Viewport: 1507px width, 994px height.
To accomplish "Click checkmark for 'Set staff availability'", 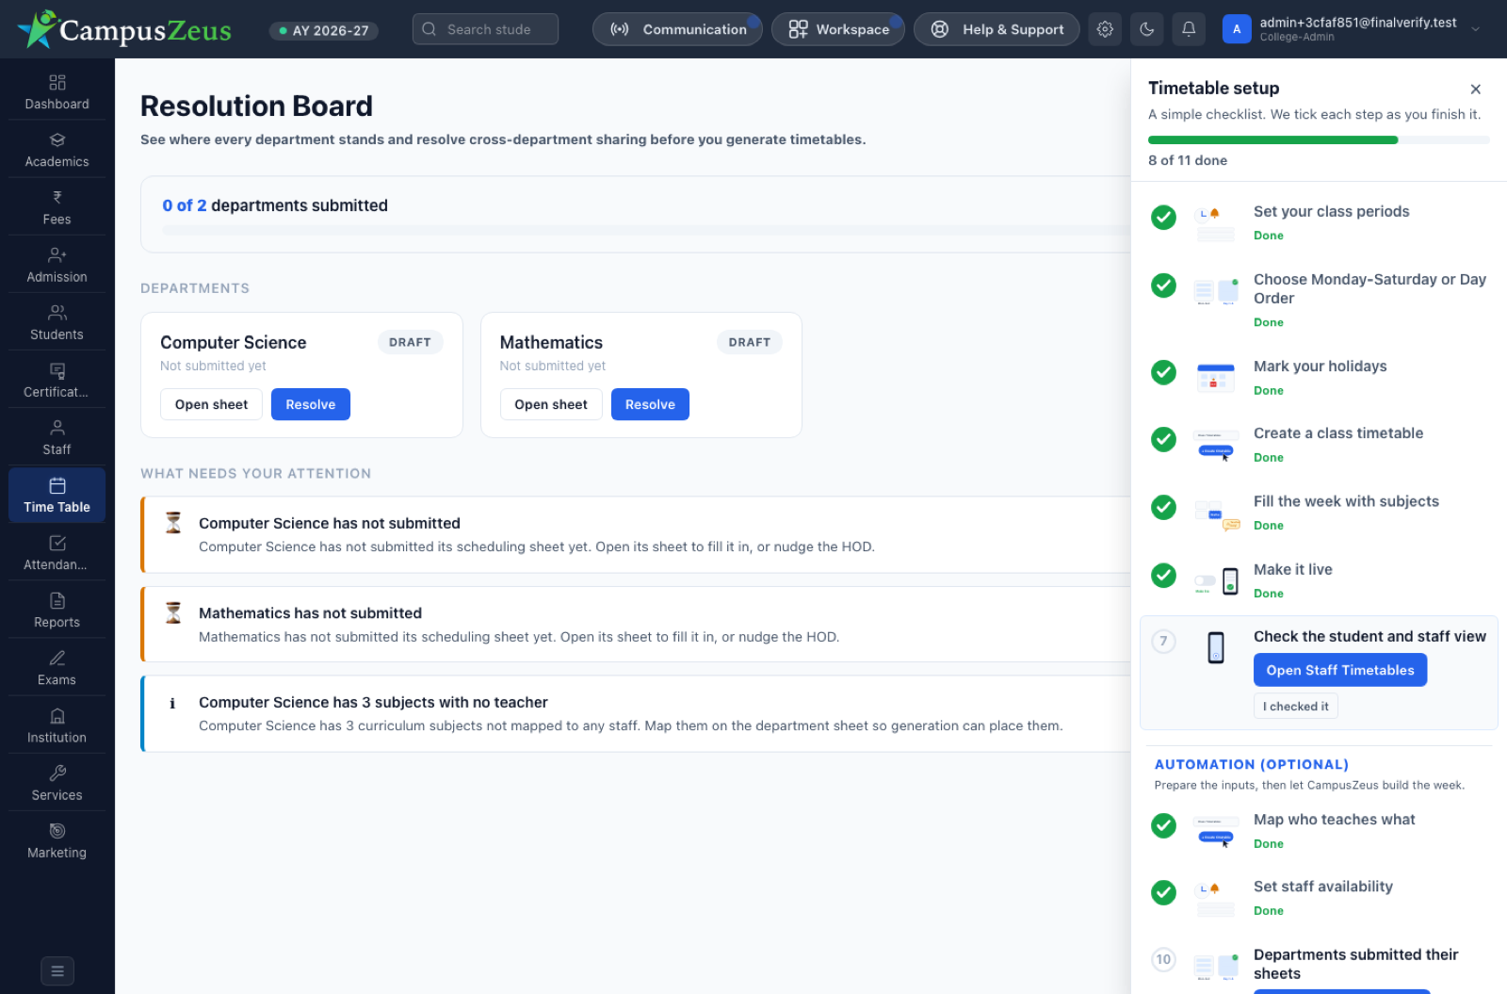I will [1164, 892].
